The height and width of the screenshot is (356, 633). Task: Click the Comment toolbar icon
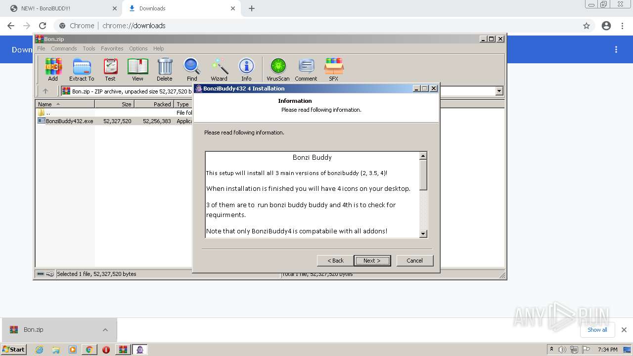point(306,69)
